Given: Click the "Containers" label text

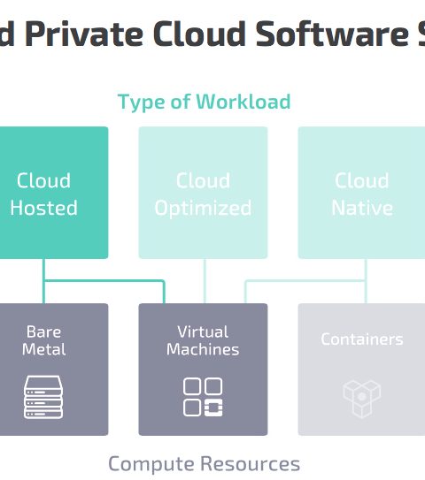Looking at the screenshot, I should pyautogui.click(x=362, y=339).
